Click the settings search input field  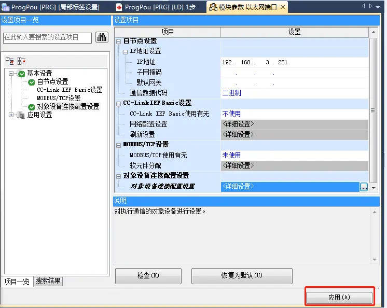47,37
